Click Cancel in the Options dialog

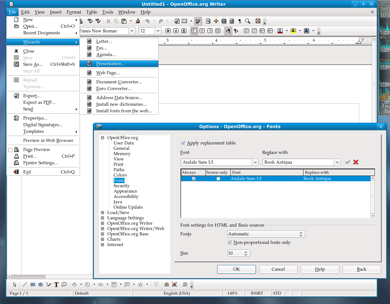(x=278, y=269)
